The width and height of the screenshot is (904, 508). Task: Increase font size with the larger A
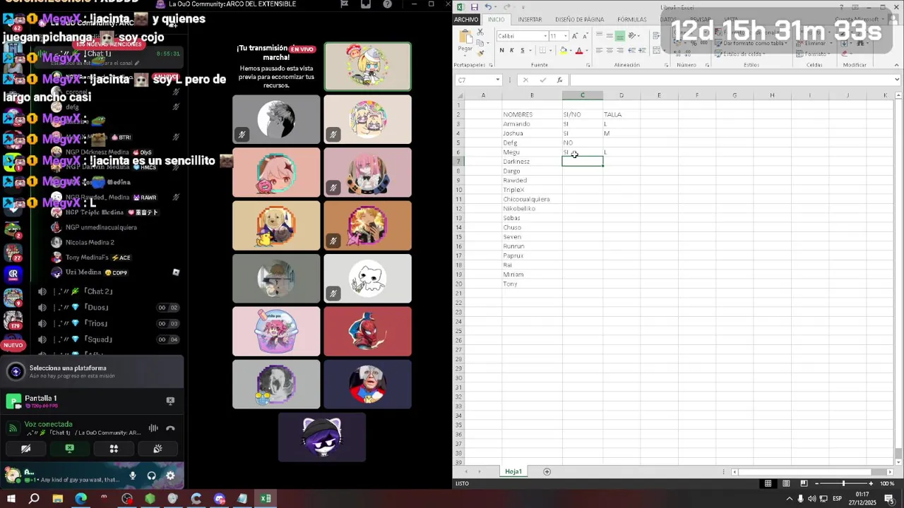click(x=575, y=36)
